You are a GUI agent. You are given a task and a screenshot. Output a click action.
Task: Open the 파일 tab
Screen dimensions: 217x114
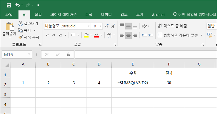point(9,15)
